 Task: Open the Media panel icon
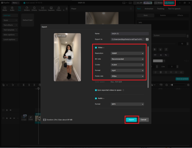click(5, 9)
